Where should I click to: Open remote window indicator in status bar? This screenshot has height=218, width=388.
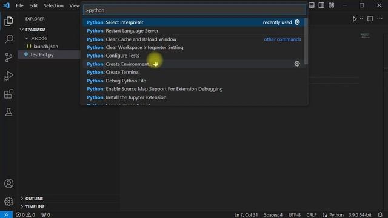tap(6, 214)
